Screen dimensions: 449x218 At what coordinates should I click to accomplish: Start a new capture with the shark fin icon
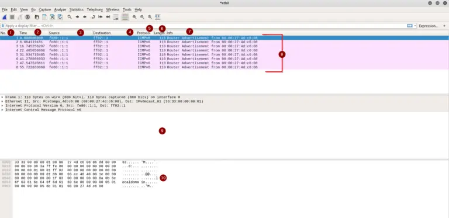[x=5, y=17]
